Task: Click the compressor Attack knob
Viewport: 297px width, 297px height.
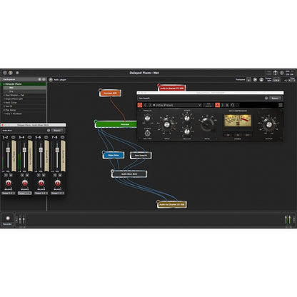Action: [187, 118]
